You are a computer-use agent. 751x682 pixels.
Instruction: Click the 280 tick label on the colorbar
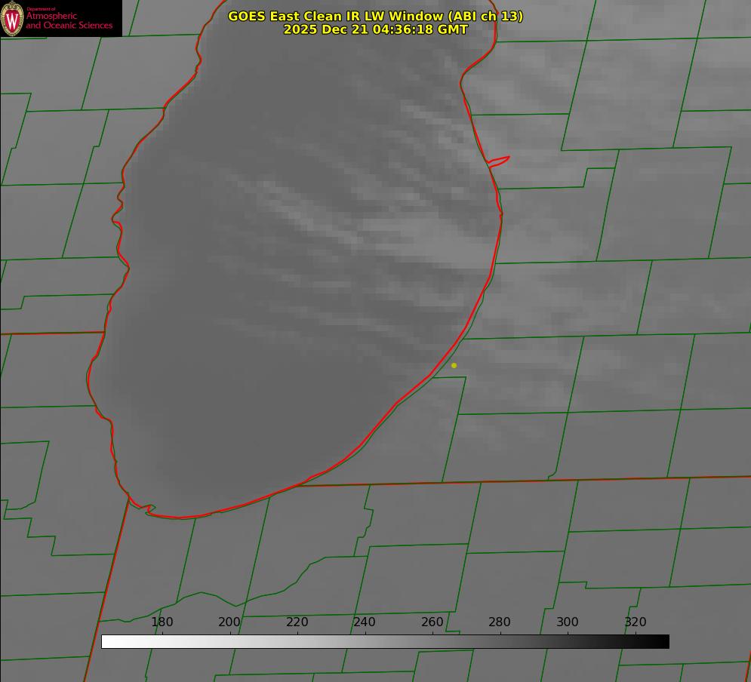500,622
